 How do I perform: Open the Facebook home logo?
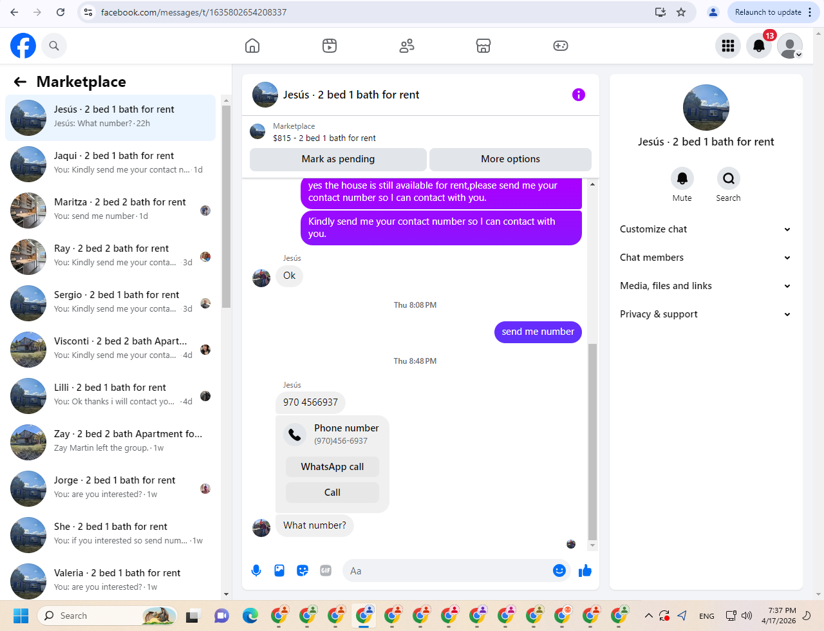pyautogui.click(x=23, y=46)
